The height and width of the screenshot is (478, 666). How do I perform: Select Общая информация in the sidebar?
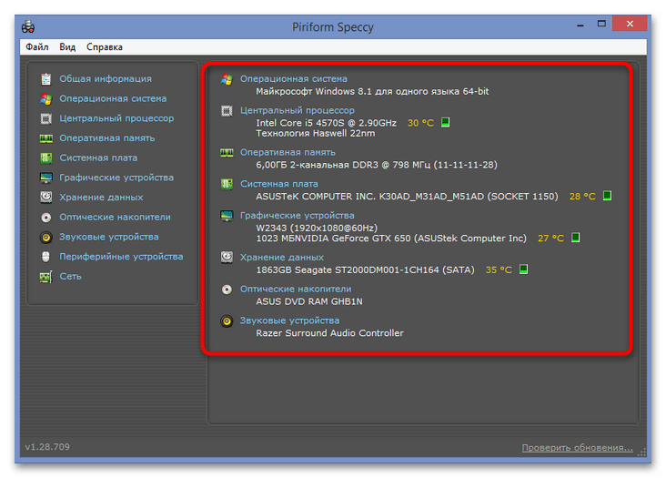(106, 79)
